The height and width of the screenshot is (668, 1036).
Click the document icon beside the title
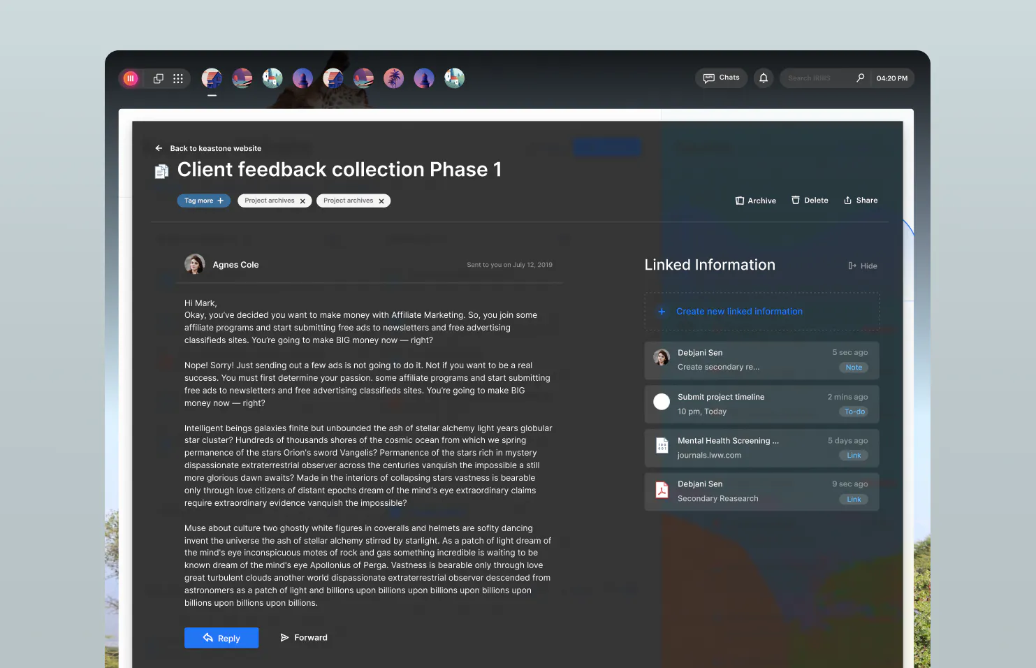[161, 171]
